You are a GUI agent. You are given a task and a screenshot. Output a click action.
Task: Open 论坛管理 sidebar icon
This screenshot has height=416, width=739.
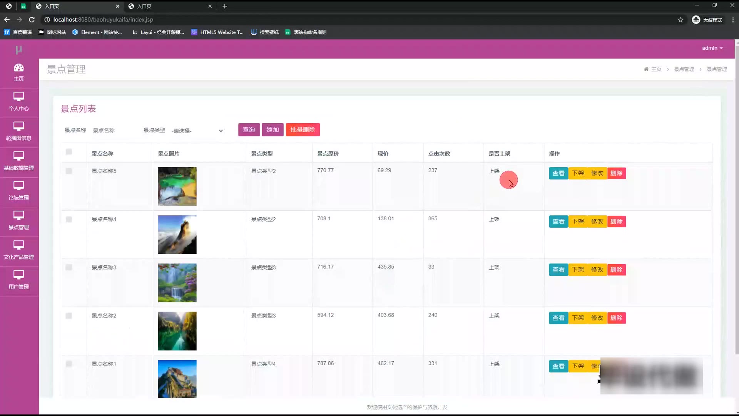[18, 186]
